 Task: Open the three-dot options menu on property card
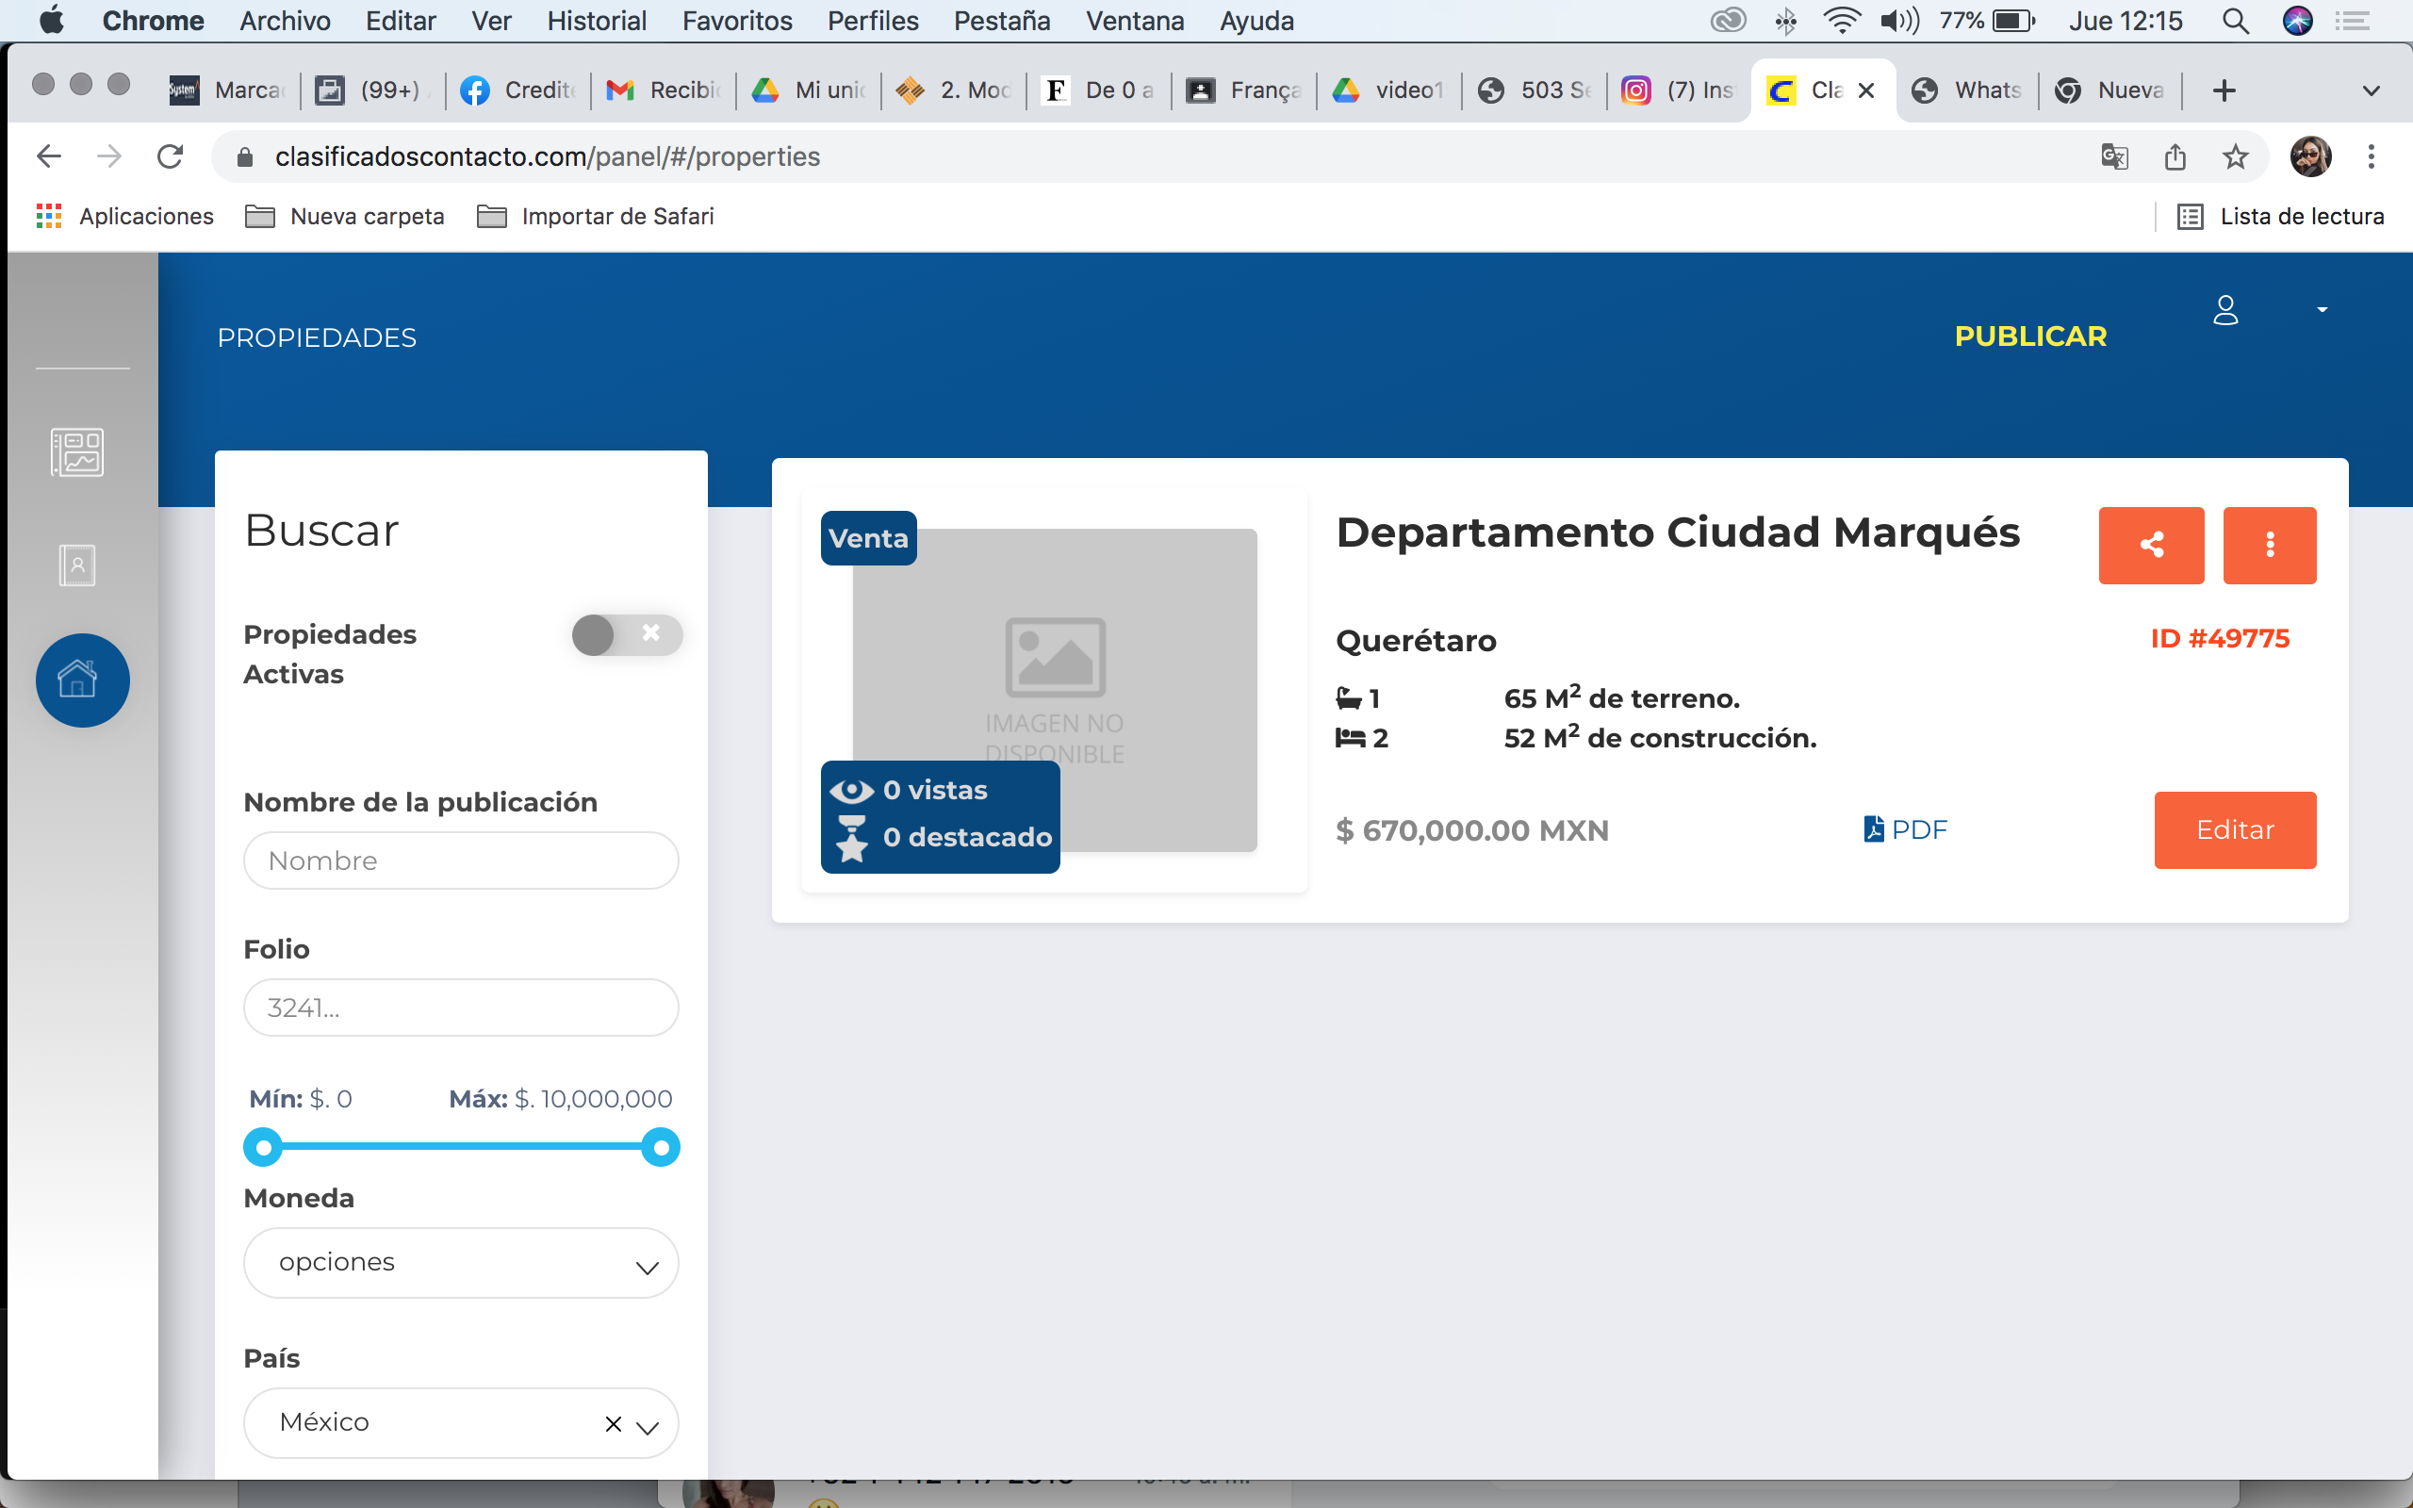click(2269, 545)
